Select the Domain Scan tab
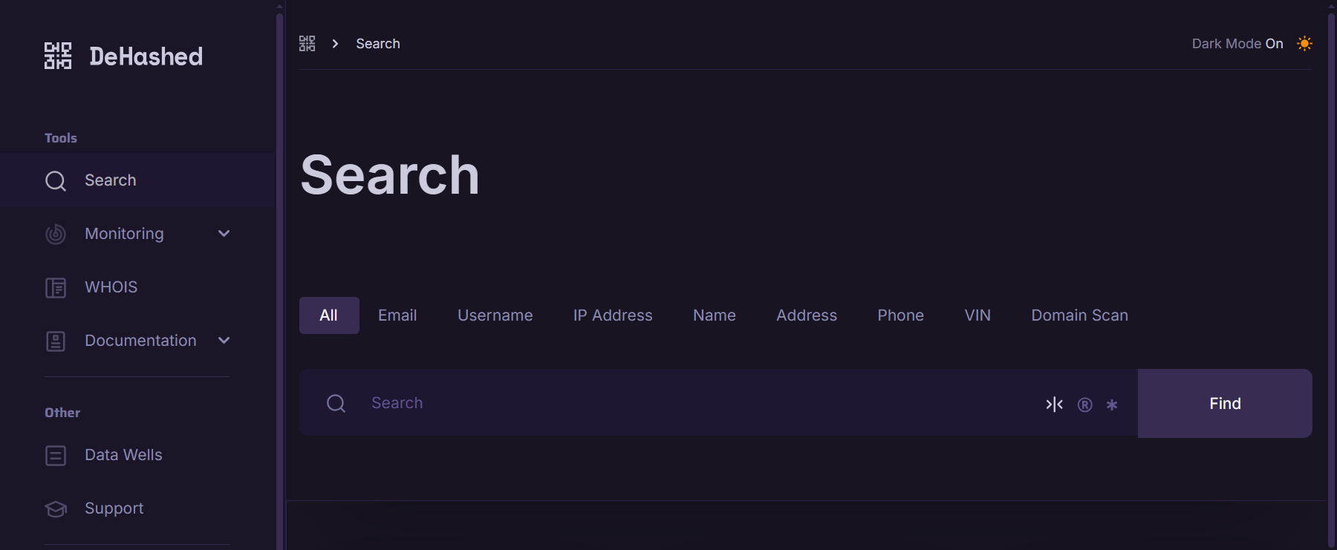The width and height of the screenshot is (1337, 550). (x=1079, y=315)
